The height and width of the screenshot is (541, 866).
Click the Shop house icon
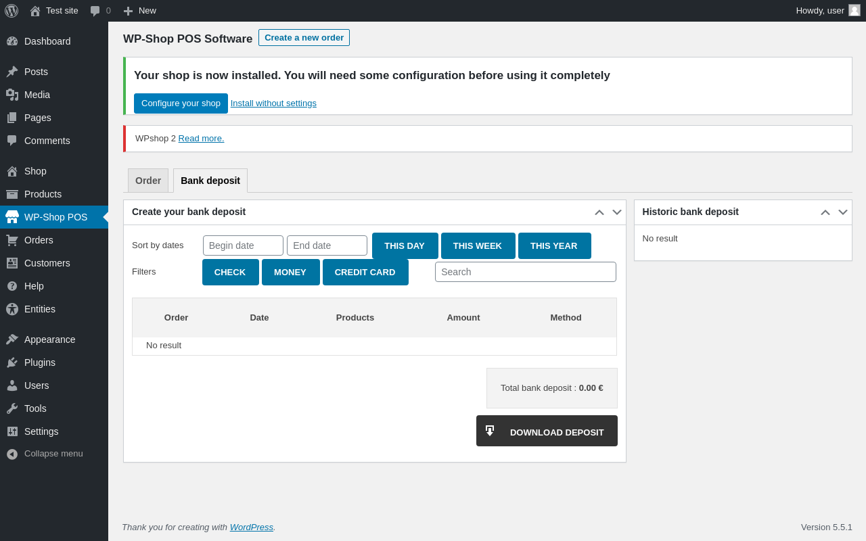coord(12,171)
